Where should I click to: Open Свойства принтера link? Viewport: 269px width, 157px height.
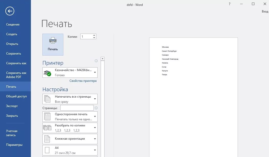click(x=83, y=81)
